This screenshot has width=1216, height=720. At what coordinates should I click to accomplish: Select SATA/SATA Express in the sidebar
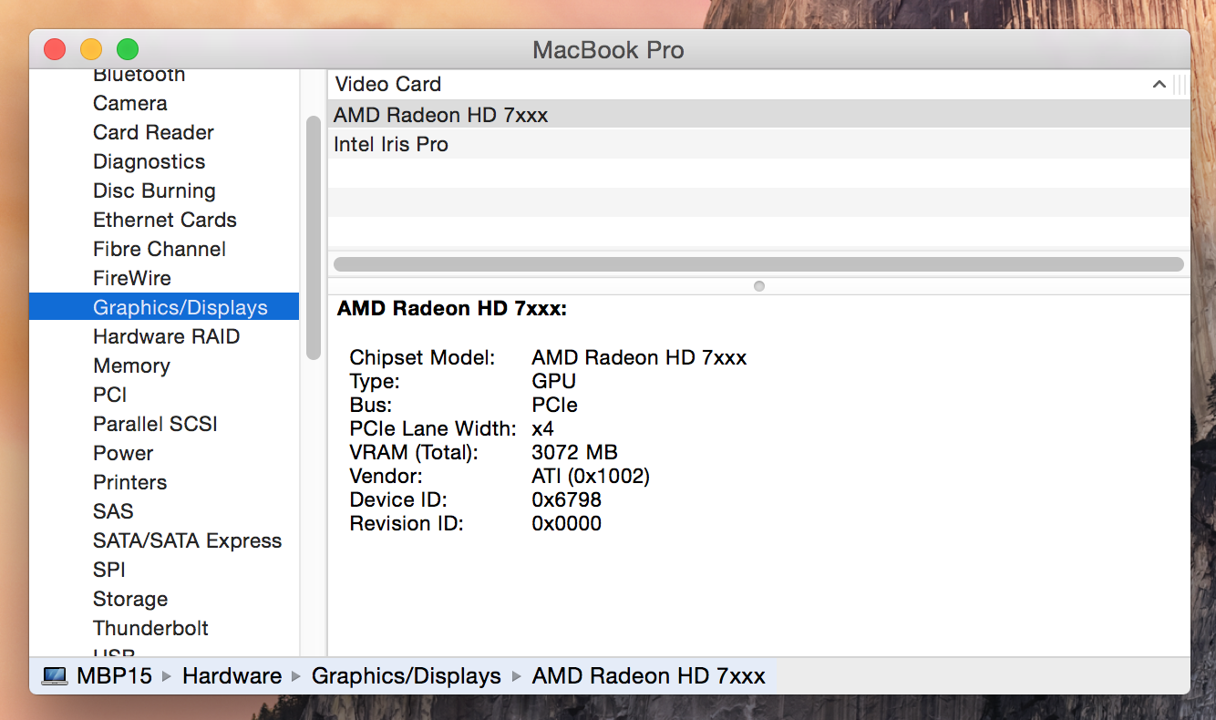point(187,540)
